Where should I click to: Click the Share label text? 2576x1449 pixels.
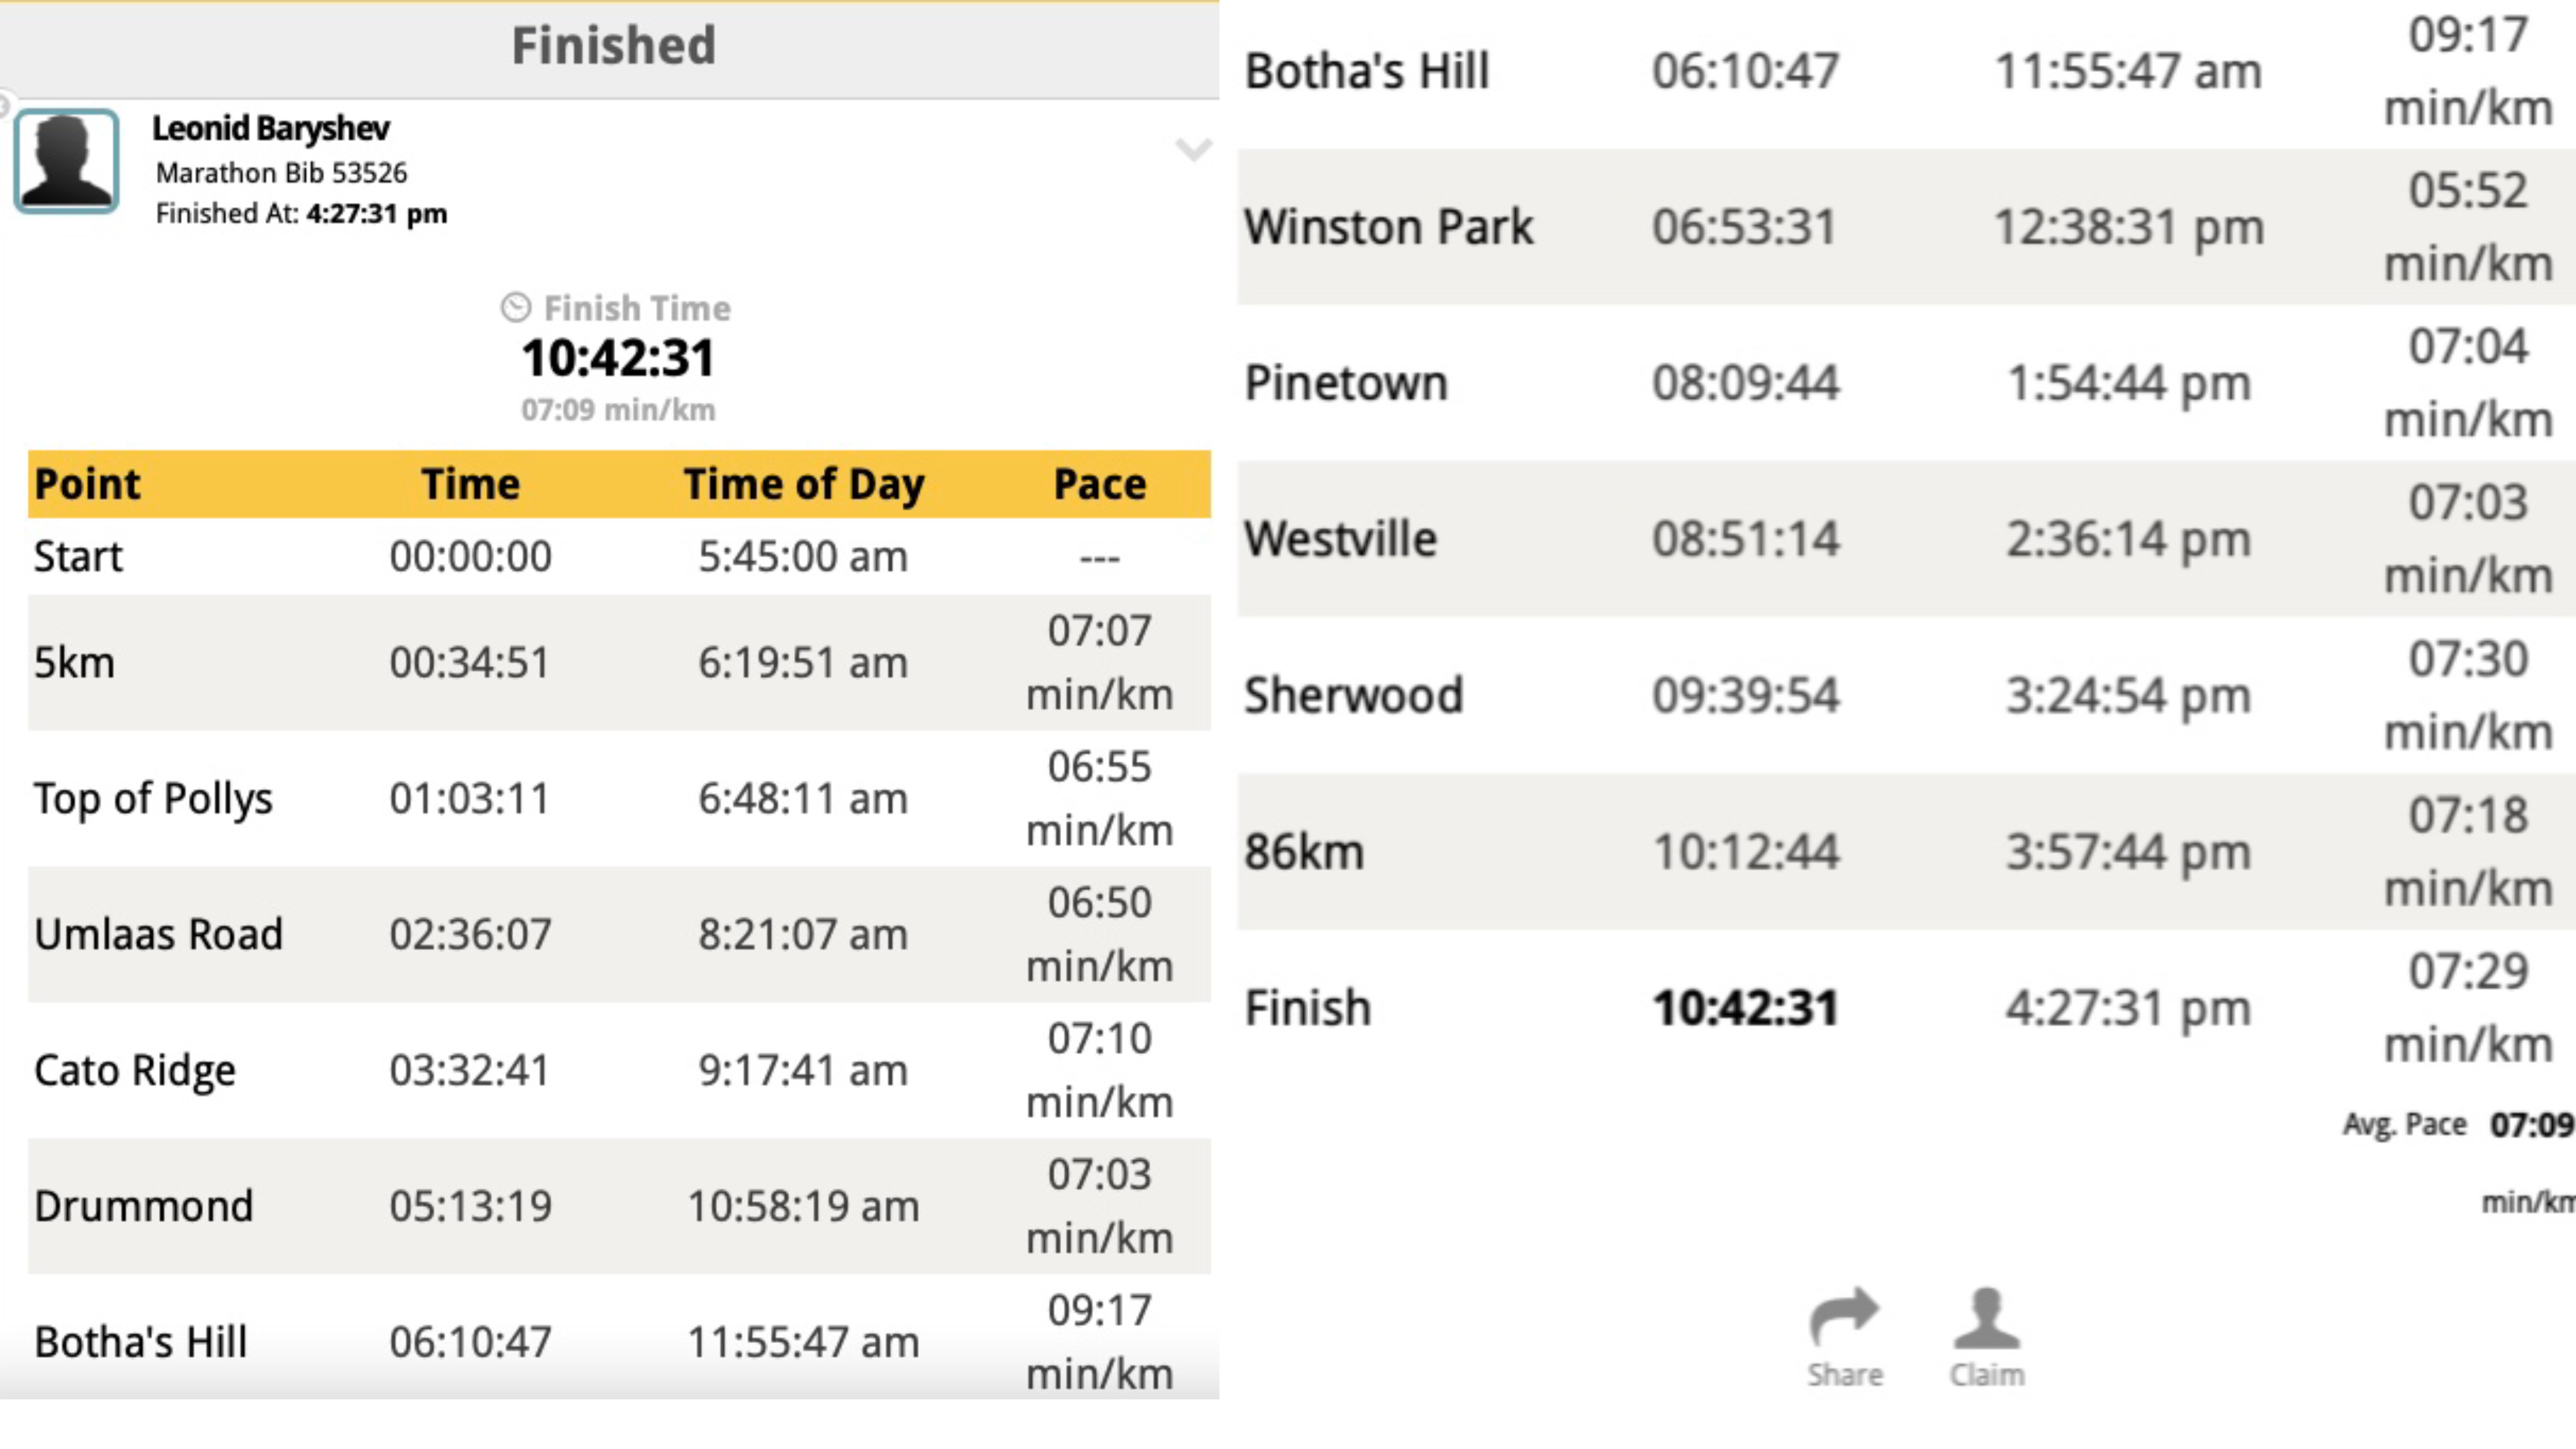click(x=1845, y=1375)
